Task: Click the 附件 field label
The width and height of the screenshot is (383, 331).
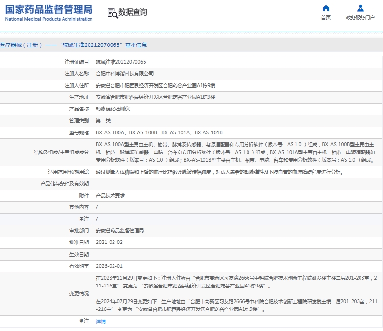Action: click(x=84, y=195)
